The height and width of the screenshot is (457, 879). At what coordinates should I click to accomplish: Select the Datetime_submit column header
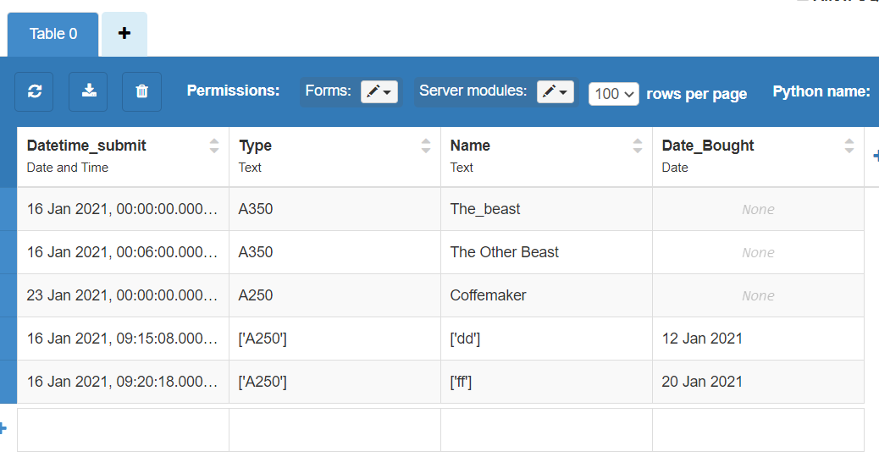tap(86, 146)
